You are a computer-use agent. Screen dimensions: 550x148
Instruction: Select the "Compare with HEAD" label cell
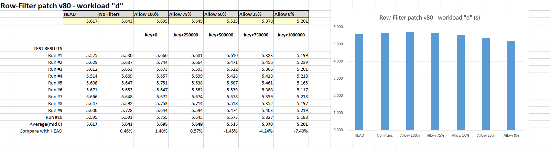(x=41, y=131)
